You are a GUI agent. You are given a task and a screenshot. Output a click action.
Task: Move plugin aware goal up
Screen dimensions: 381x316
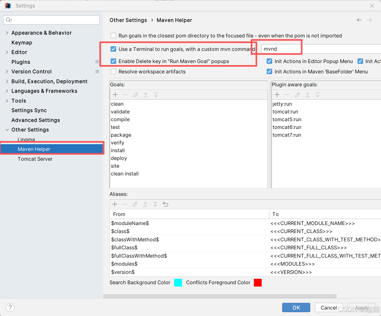click(307, 95)
